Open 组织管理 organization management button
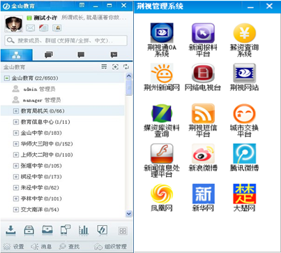This screenshot has height=253, width=281. coord(110,247)
